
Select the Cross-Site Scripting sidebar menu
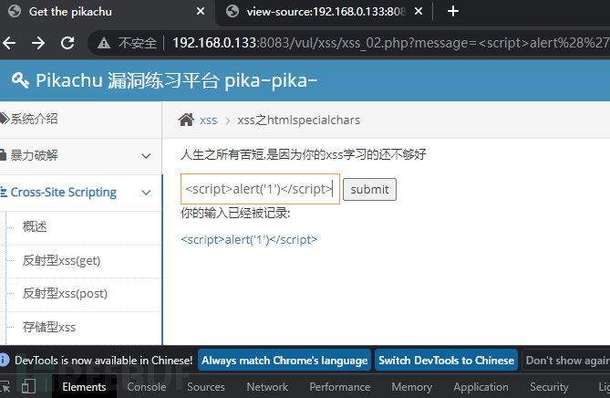[81, 193]
